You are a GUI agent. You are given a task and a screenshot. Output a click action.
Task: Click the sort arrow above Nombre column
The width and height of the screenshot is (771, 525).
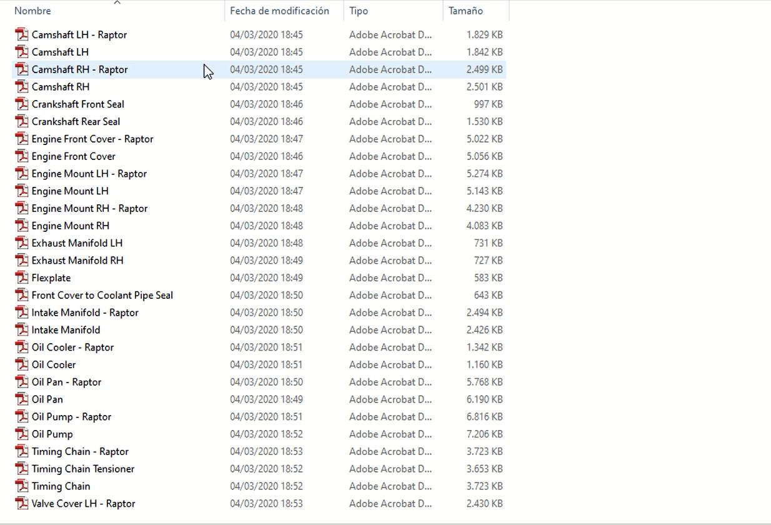117,2
